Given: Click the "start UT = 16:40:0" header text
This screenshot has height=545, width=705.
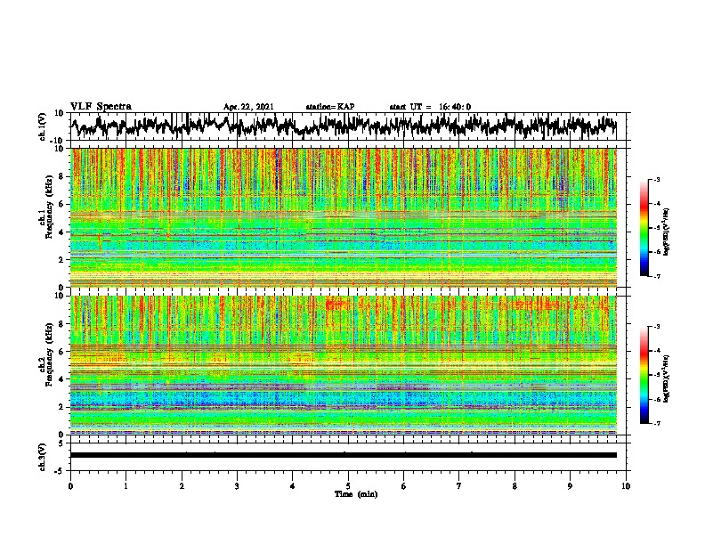Looking at the screenshot, I should (x=430, y=107).
